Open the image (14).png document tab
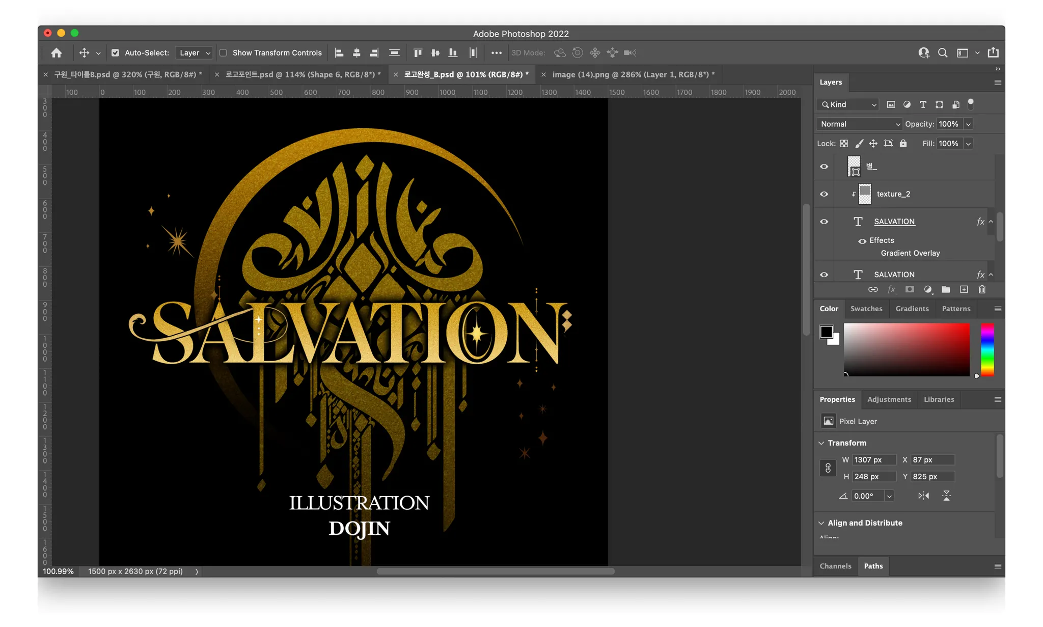The height and width of the screenshot is (627, 1043). coord(633,74)
